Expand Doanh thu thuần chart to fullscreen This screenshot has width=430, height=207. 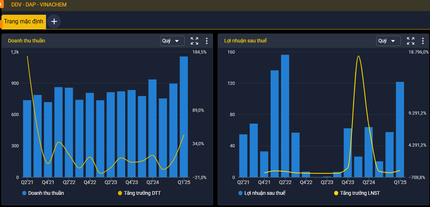(194, 41)
